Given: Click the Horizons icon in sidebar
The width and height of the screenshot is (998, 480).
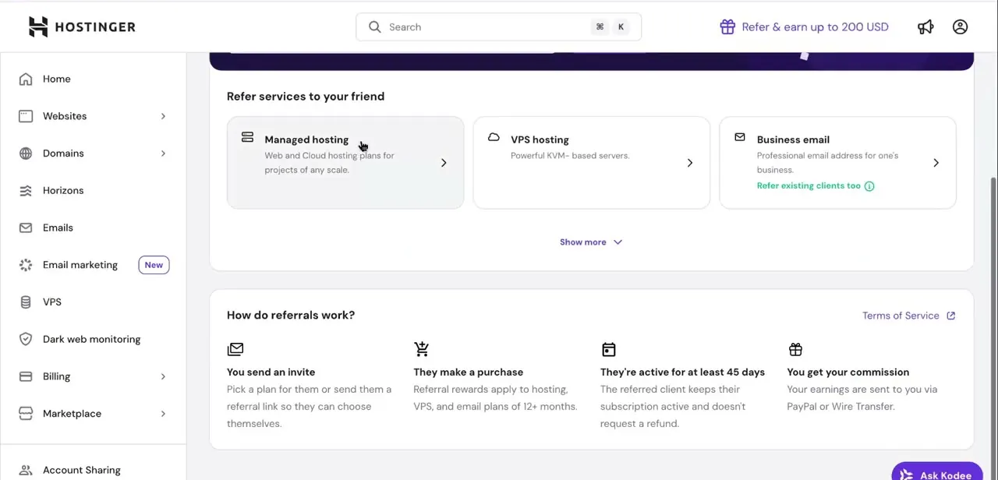Looking at the screenshot, I should (26, 190).
